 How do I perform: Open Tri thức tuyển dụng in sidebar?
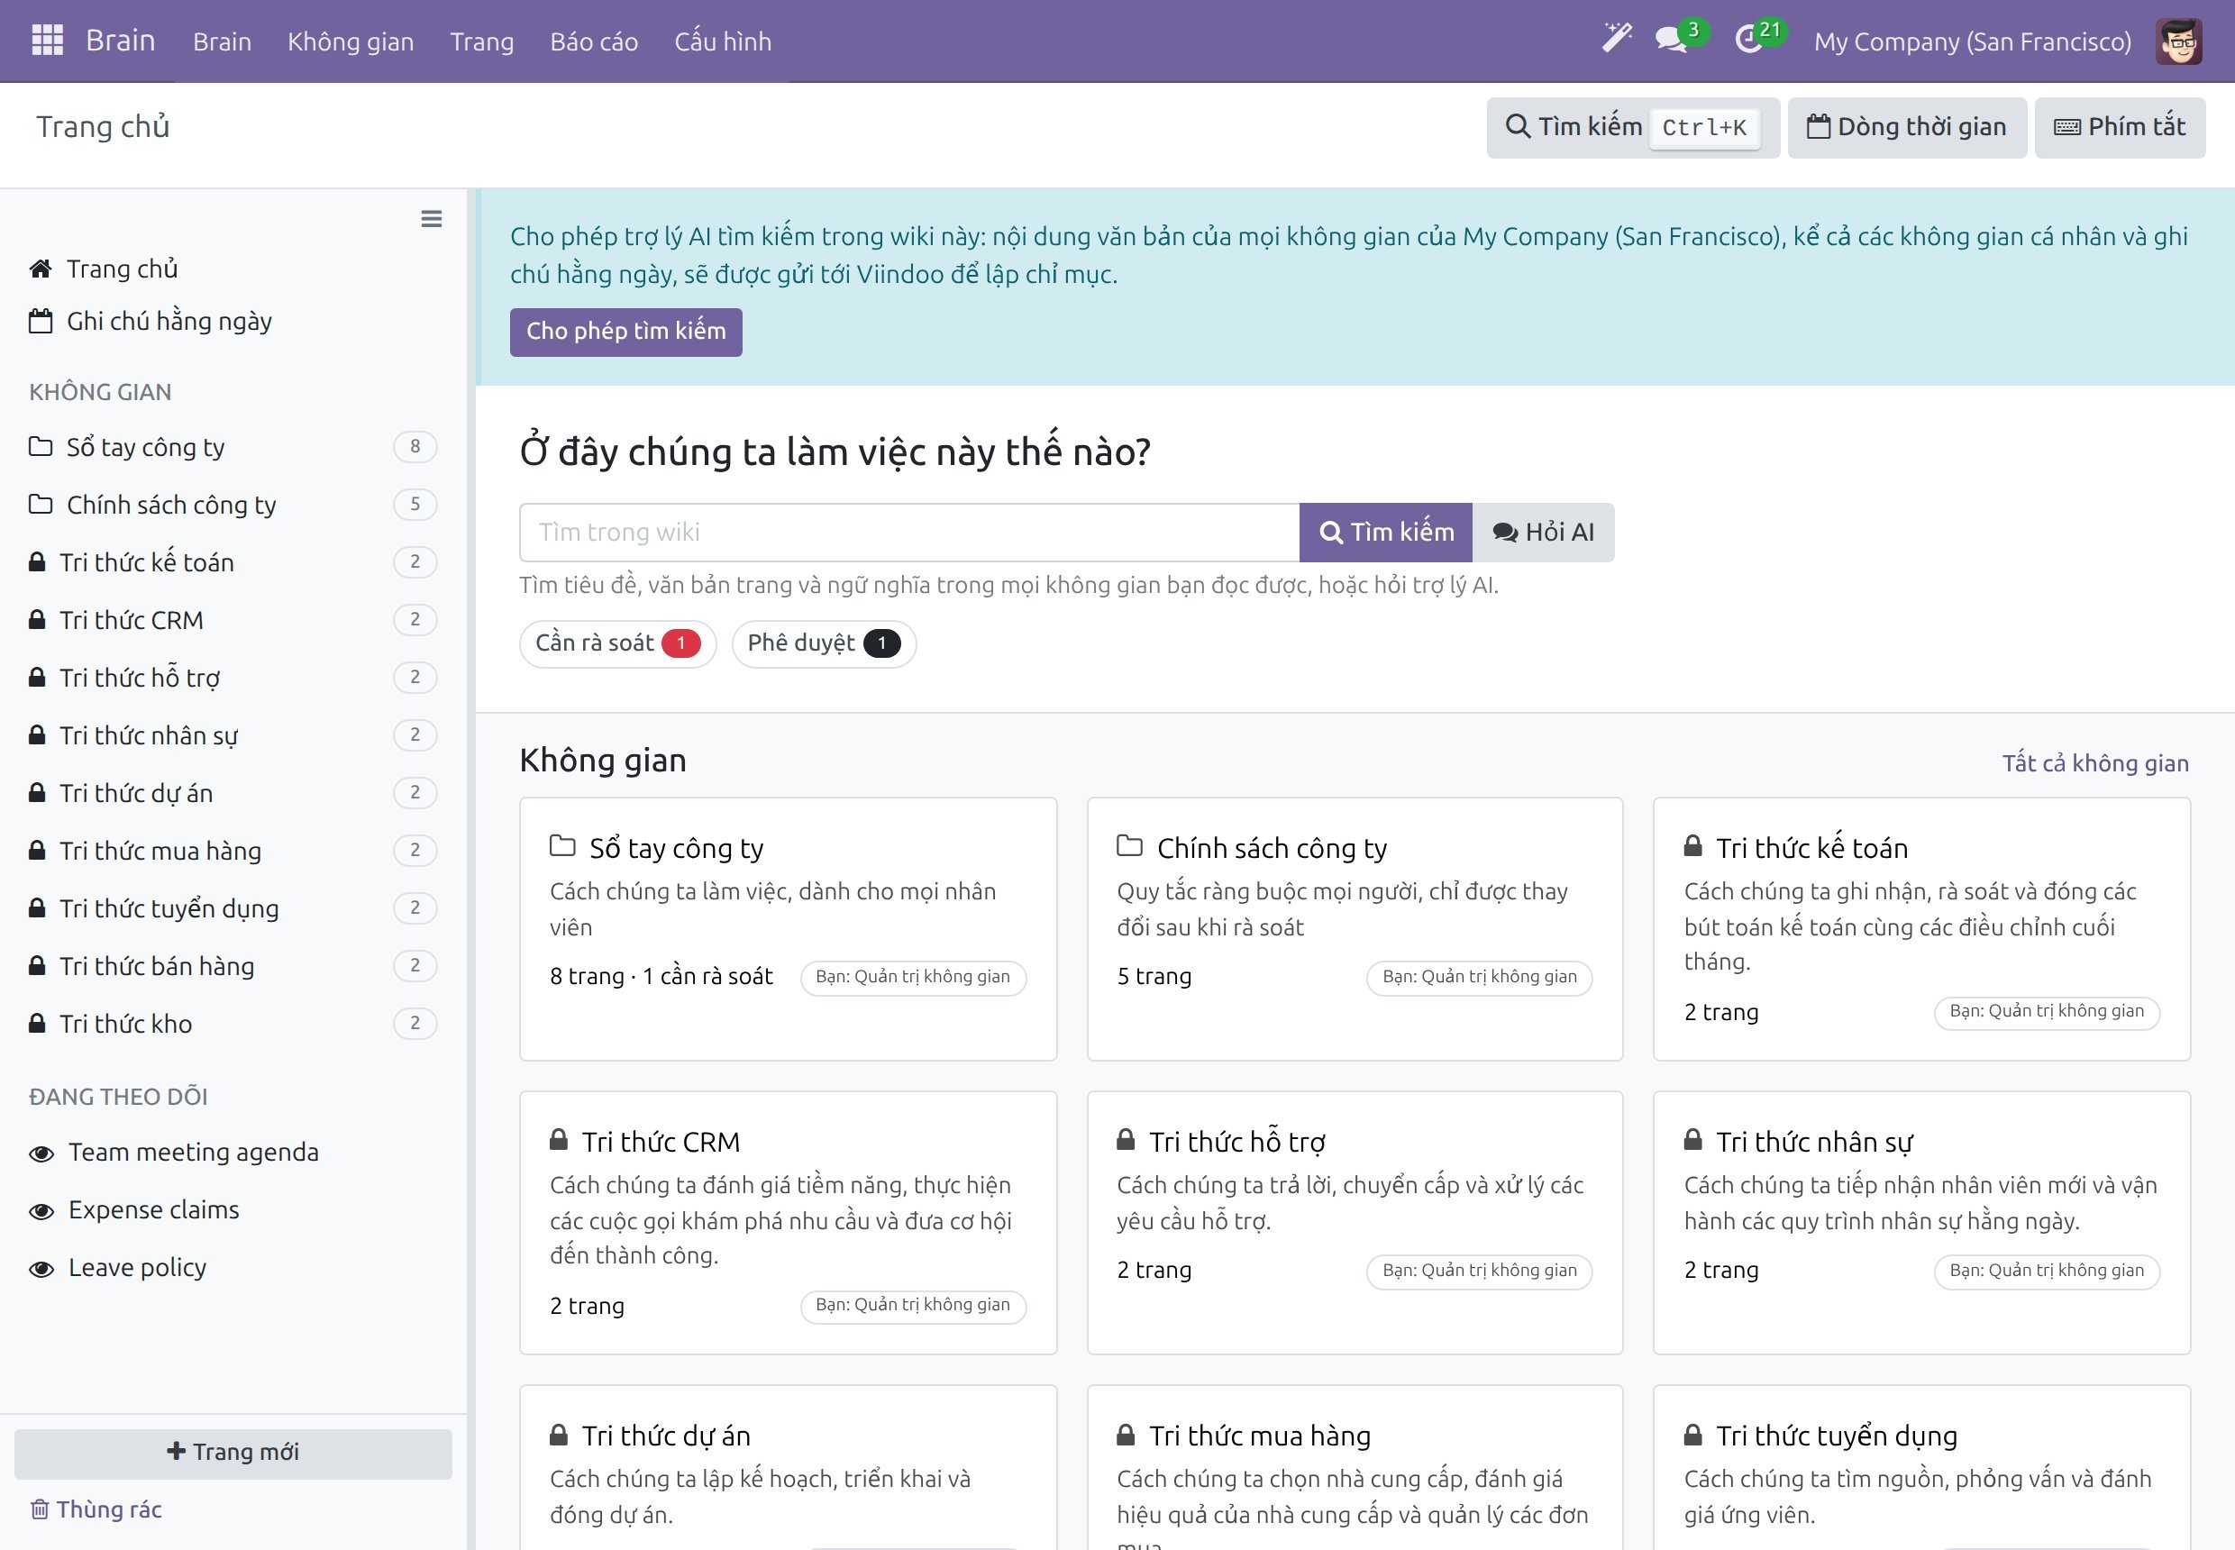click(233, 909)
